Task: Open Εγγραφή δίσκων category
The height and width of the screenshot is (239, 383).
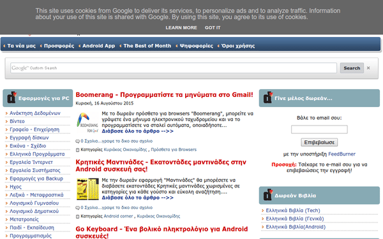Action: point(29,138)
